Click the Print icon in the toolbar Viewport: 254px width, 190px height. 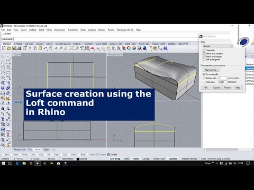(x=20, y=48)
